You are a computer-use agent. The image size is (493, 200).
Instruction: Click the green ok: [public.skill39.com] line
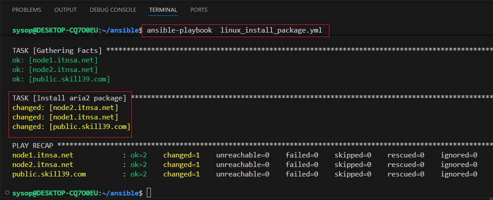tap(61, 79)
